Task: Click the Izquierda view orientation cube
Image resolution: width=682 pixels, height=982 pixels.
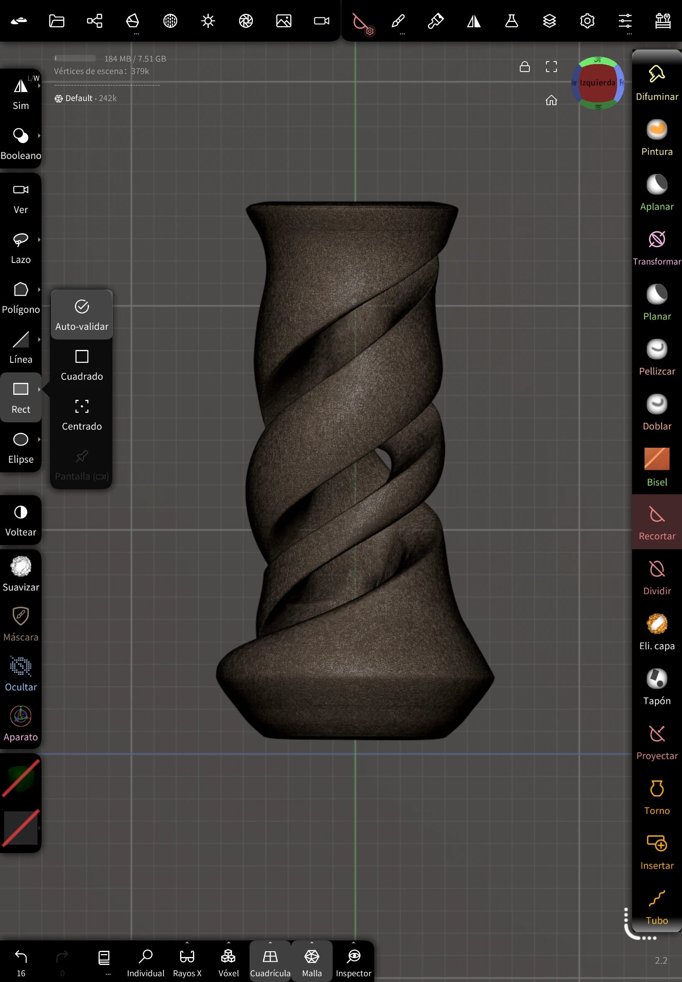Action: point(597,82)
